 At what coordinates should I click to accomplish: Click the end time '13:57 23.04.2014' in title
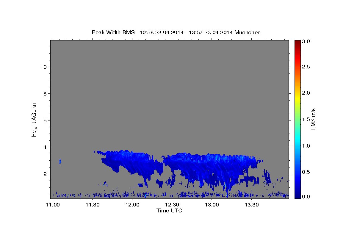tap(210, 32)
